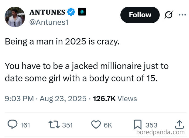Bookmark the tweet using the bookmark icon
Image resolution: width=189 pixels, height=138 pixels.
(137, 125)
